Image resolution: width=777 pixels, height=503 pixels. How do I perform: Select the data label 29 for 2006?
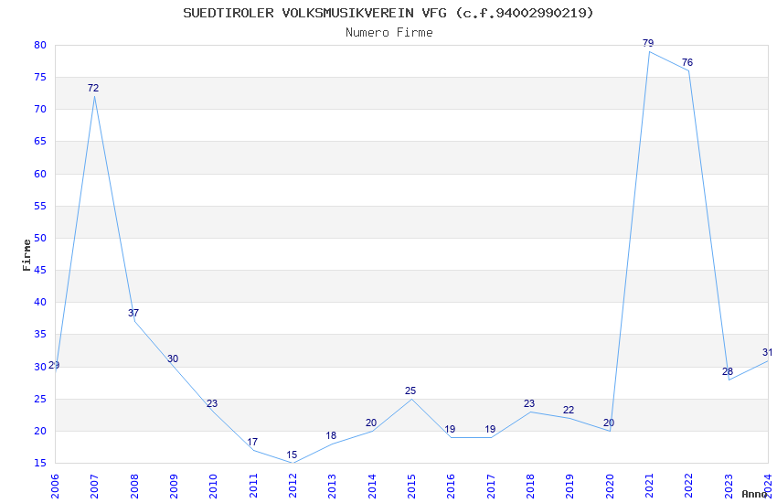pyautogui.click(x=54, y=365)
